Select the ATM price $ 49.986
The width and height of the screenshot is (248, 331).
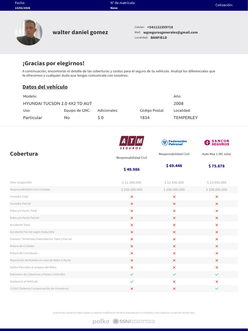coord(132,169)
